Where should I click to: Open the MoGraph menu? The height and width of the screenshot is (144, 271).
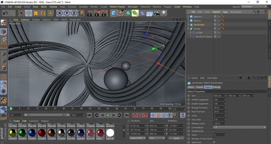133,7
